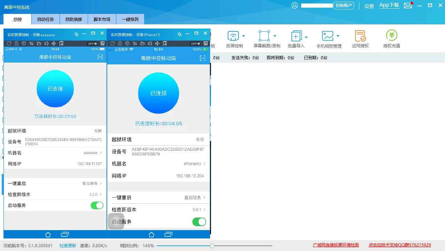Click cube icon in iPhone13 window toolbar

click(127, 44)
